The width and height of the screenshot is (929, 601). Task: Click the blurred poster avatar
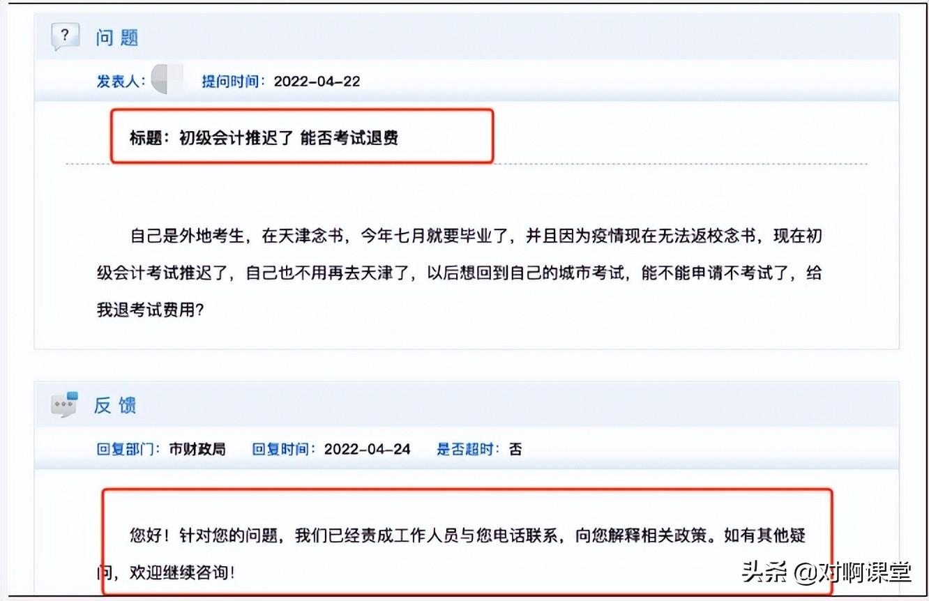click(x=167, y=79)
